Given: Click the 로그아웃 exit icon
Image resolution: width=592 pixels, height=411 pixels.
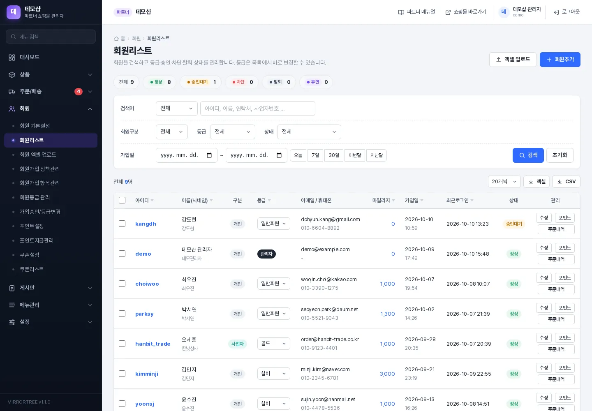Looking at the screenshot, I should 556,12.
